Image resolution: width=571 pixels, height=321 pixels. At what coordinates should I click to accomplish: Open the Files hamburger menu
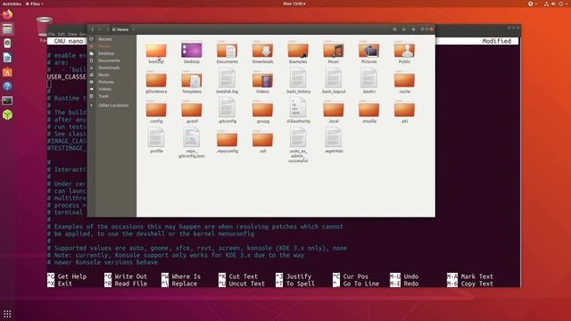tap(413, 29)
